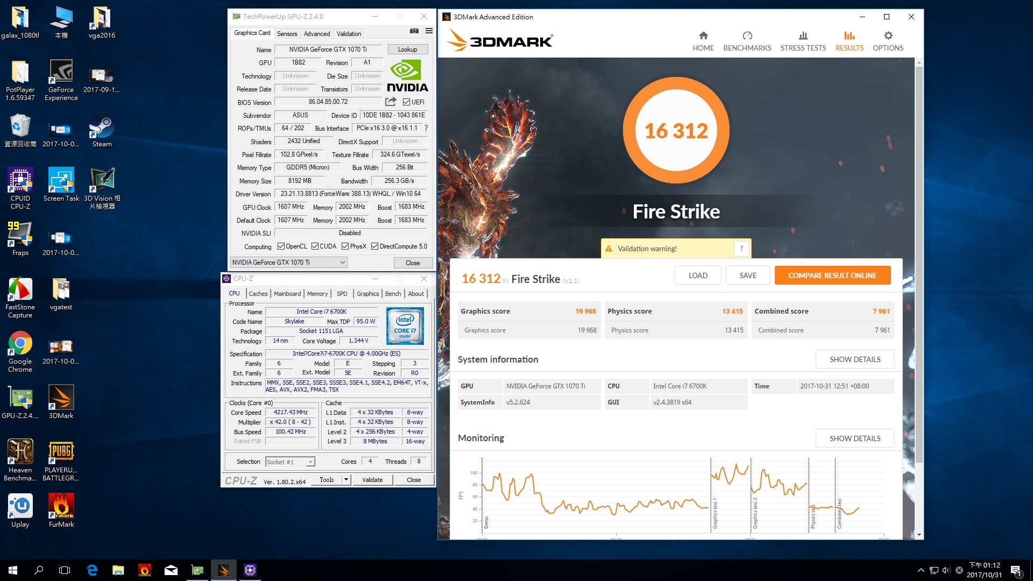Switch to the Sensors tab in GPU-Z

click(287, 33)
